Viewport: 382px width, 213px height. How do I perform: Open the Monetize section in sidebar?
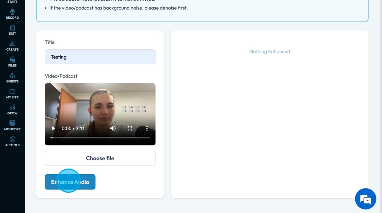(x=12, y=126)
